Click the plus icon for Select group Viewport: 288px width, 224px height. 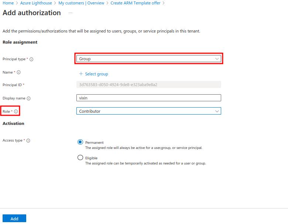[81, 74]
